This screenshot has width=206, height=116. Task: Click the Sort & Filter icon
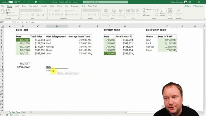pyautogui.click(x=157, y=11)
